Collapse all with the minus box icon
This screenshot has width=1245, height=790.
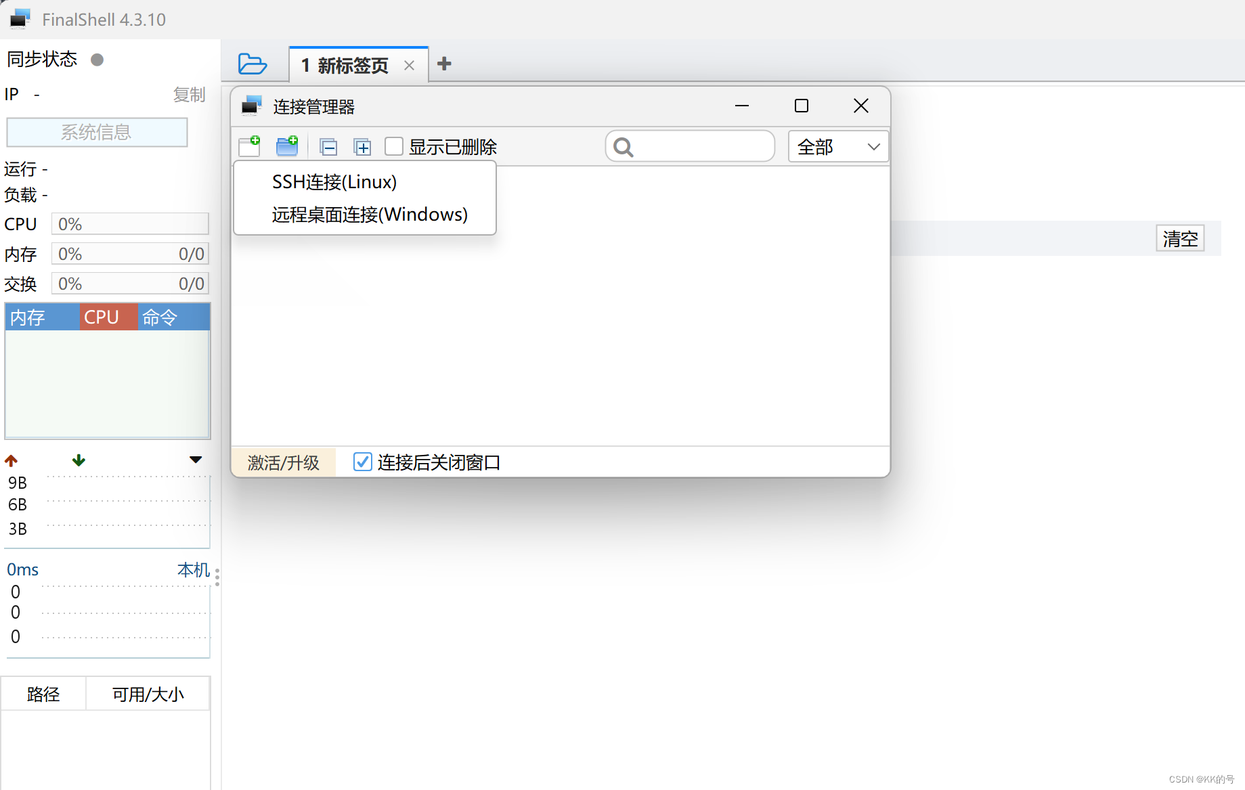point(328,147)
